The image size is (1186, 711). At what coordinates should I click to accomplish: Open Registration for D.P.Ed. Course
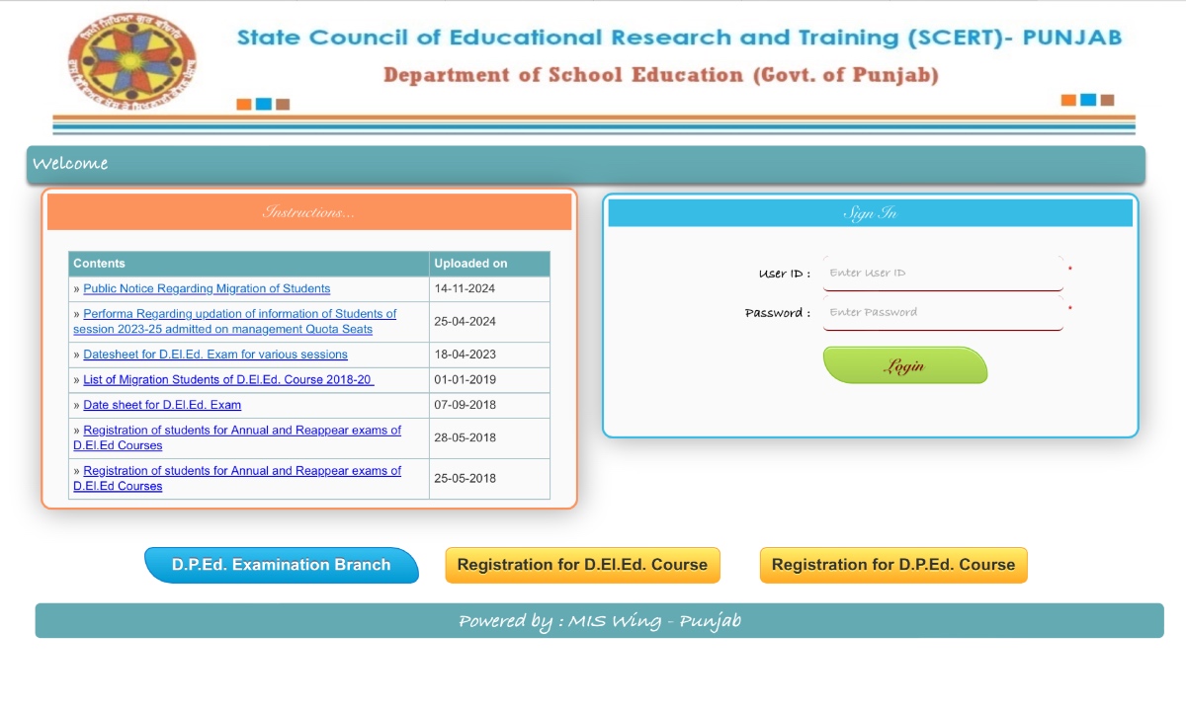coord(893,566)
